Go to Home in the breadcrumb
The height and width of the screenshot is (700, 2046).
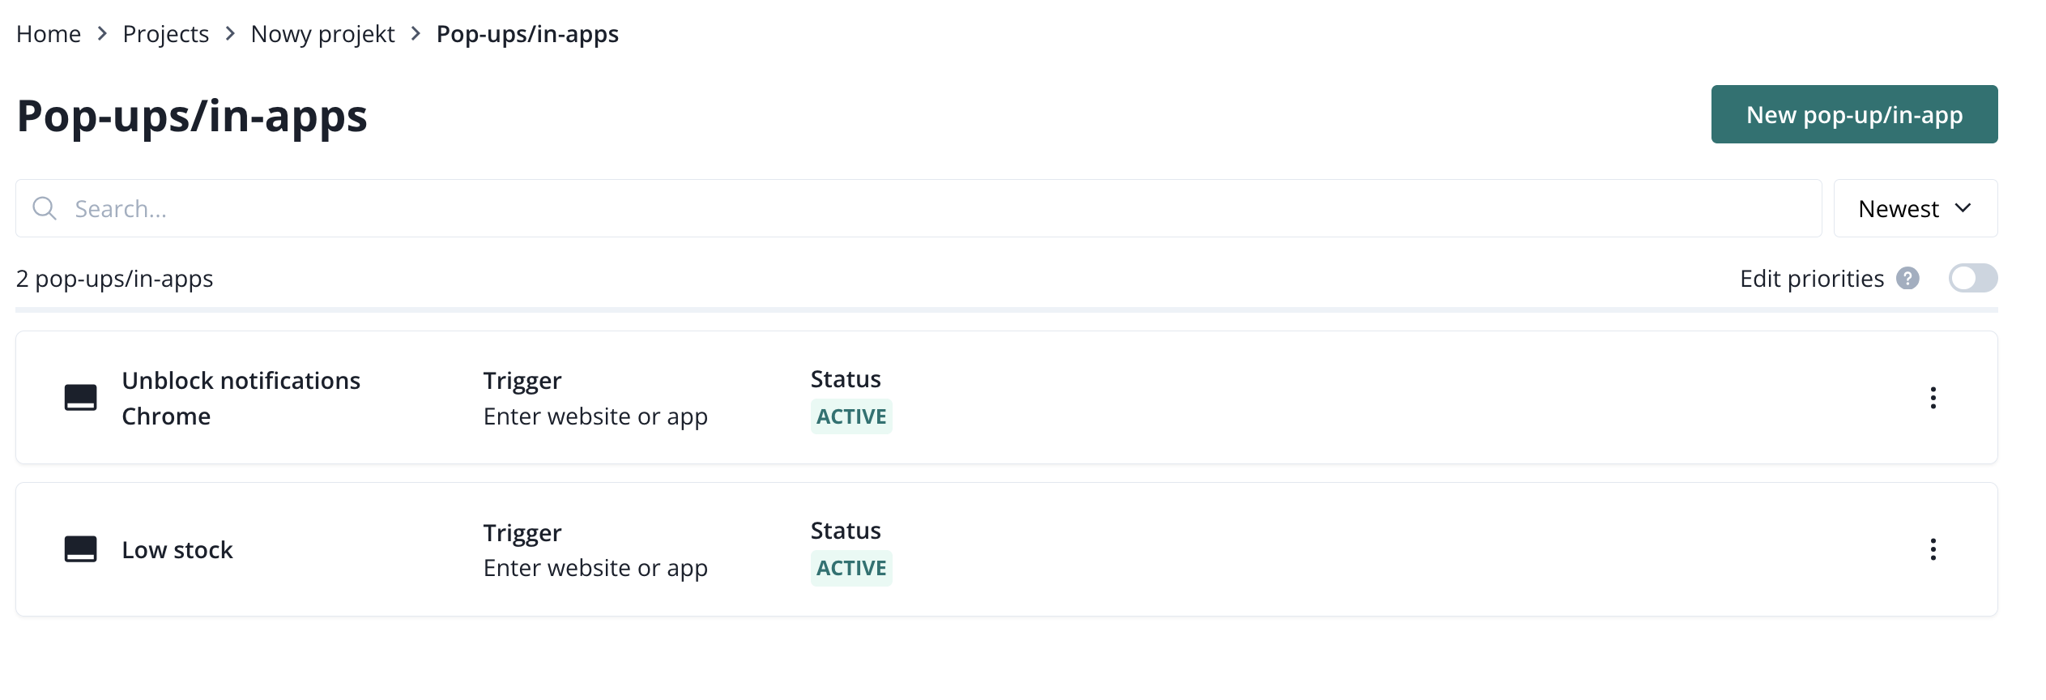pyautogui.click(x=49, y=34)
